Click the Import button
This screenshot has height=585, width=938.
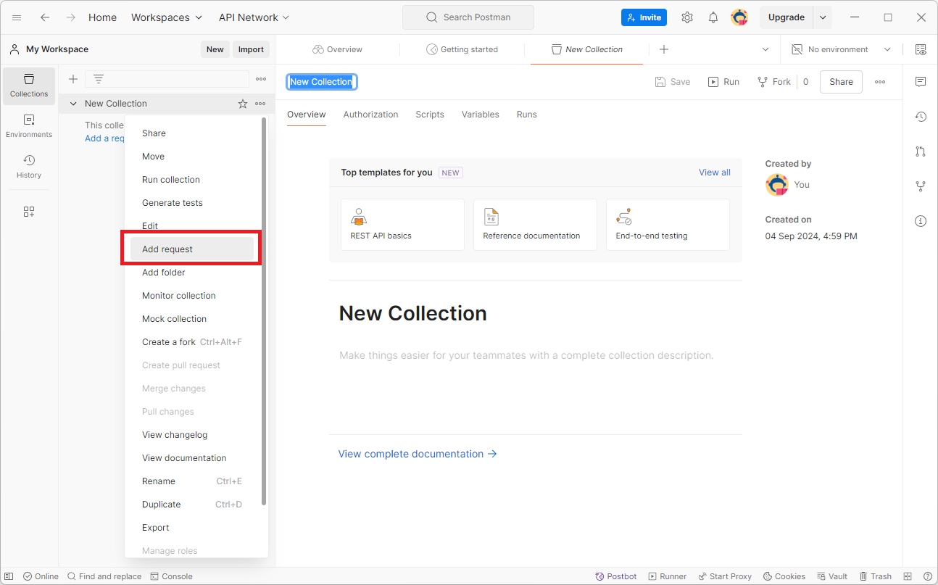click(251, 49)
